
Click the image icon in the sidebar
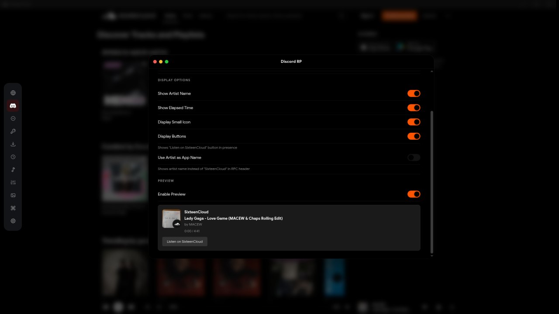pos(13,195)
